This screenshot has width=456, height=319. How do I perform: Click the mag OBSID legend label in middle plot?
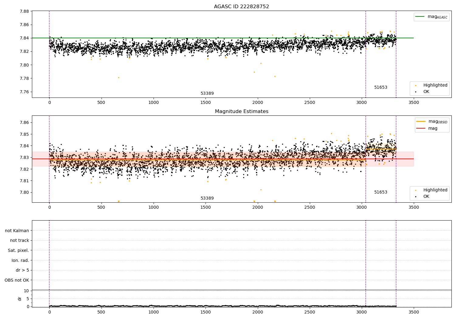coord(438,122)
